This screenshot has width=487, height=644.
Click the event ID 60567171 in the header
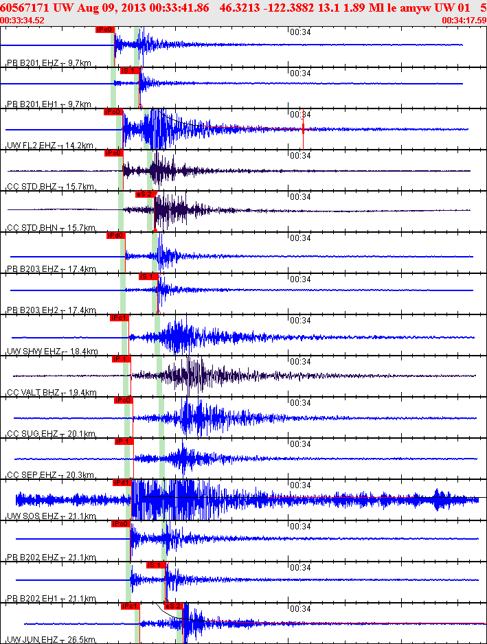(x=25, y=8)
